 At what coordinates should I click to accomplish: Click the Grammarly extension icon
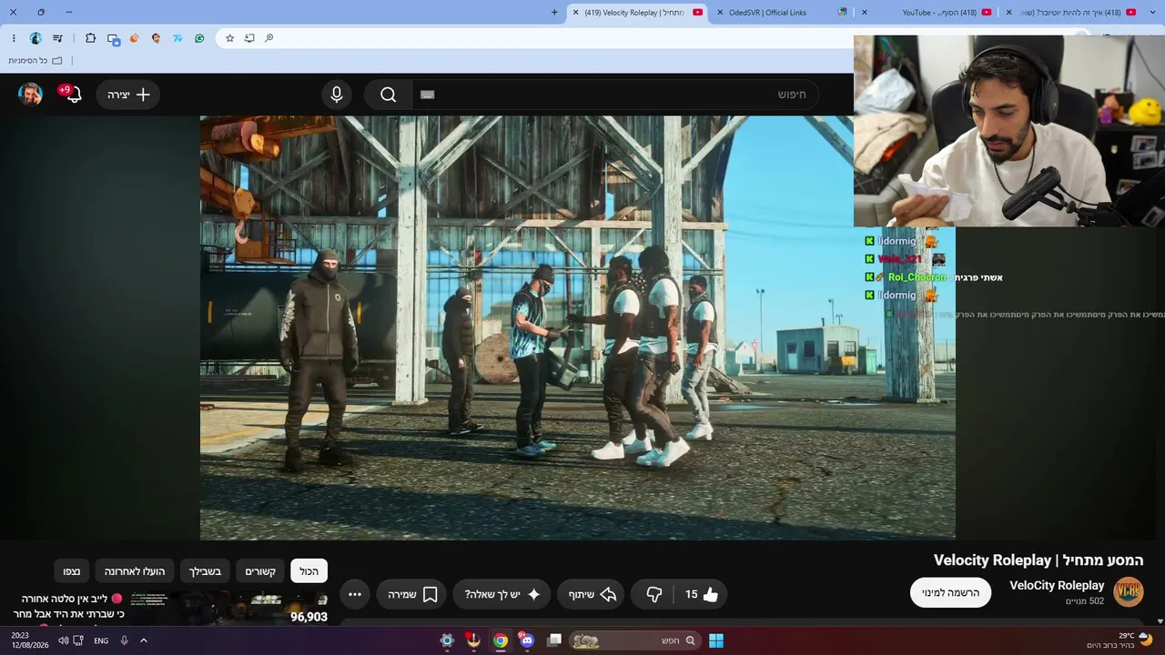tap(199, 38)
